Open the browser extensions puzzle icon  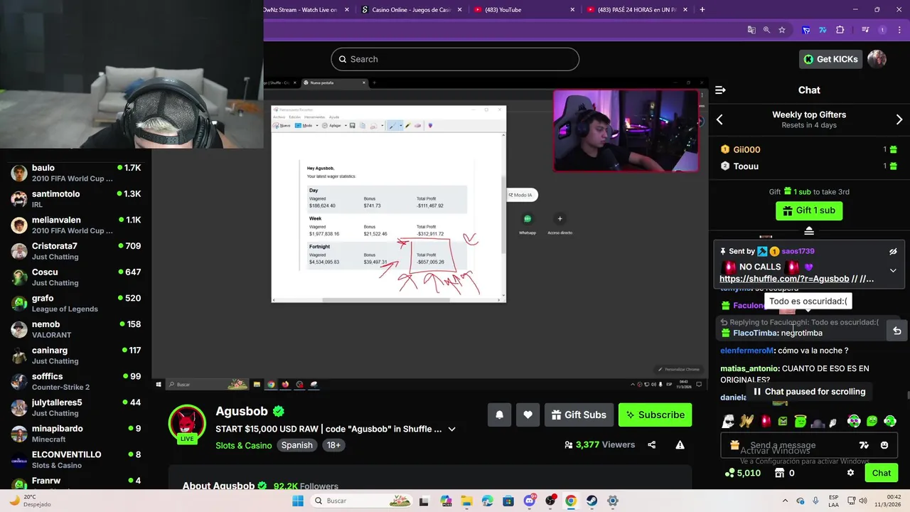[840, 30]
